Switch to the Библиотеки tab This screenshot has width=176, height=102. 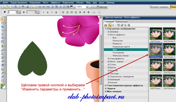click(x=122, y=22)
